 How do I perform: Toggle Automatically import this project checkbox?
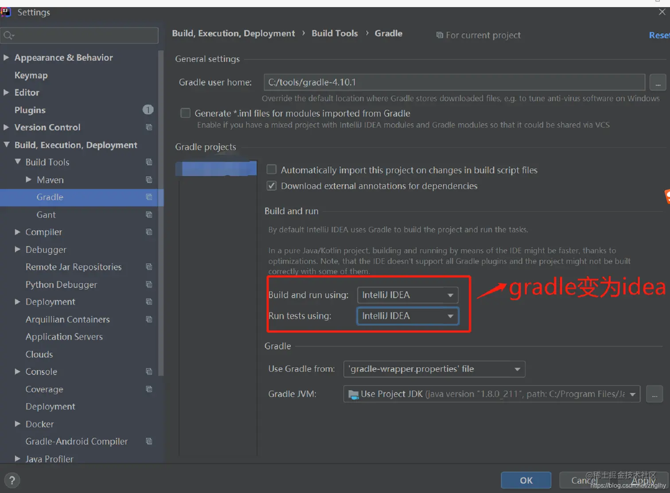click(x=272, y=169)
